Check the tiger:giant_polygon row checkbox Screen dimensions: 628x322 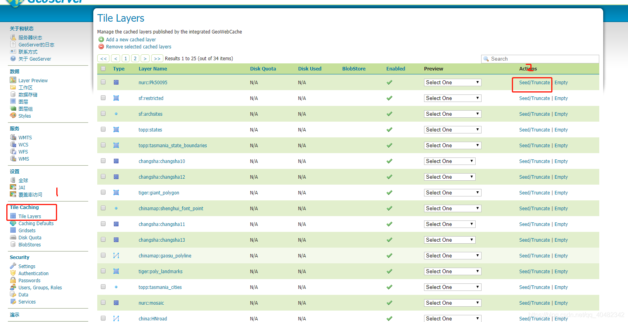(x=103, y=192)
